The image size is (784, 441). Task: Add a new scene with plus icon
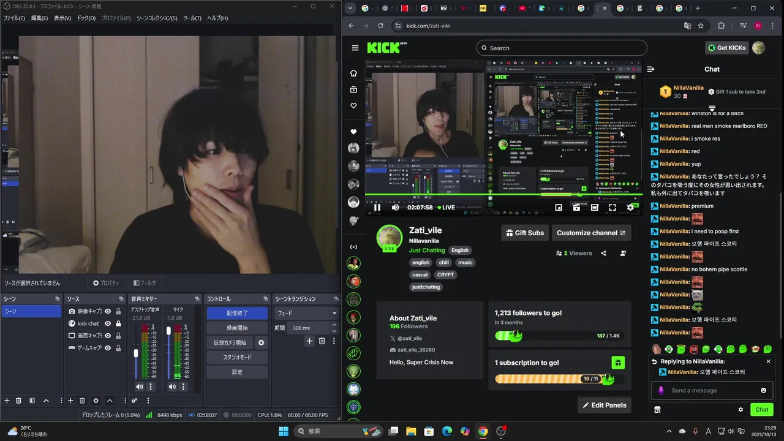coord(7,401)
